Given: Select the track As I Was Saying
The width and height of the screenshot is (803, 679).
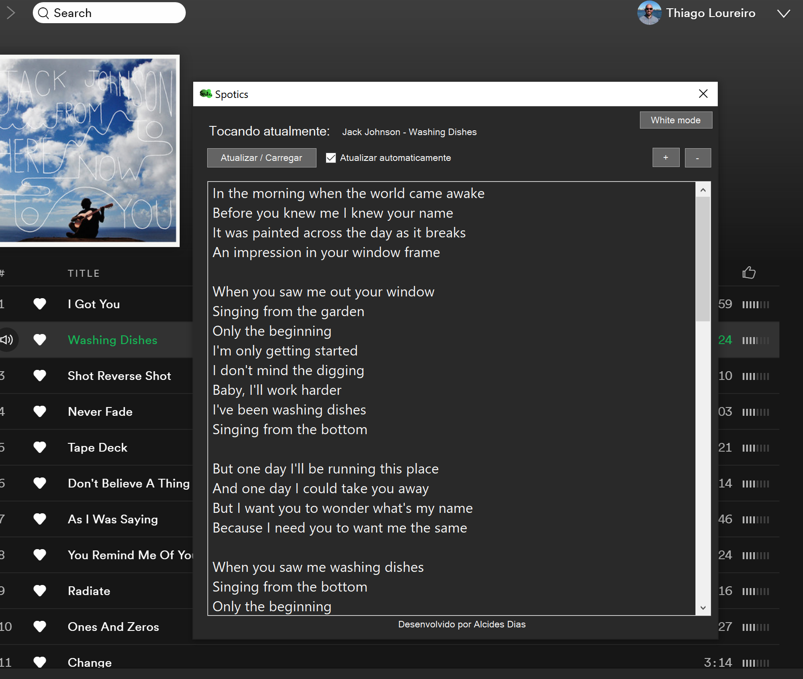Looking at the screenshot, I should [113, 519].
